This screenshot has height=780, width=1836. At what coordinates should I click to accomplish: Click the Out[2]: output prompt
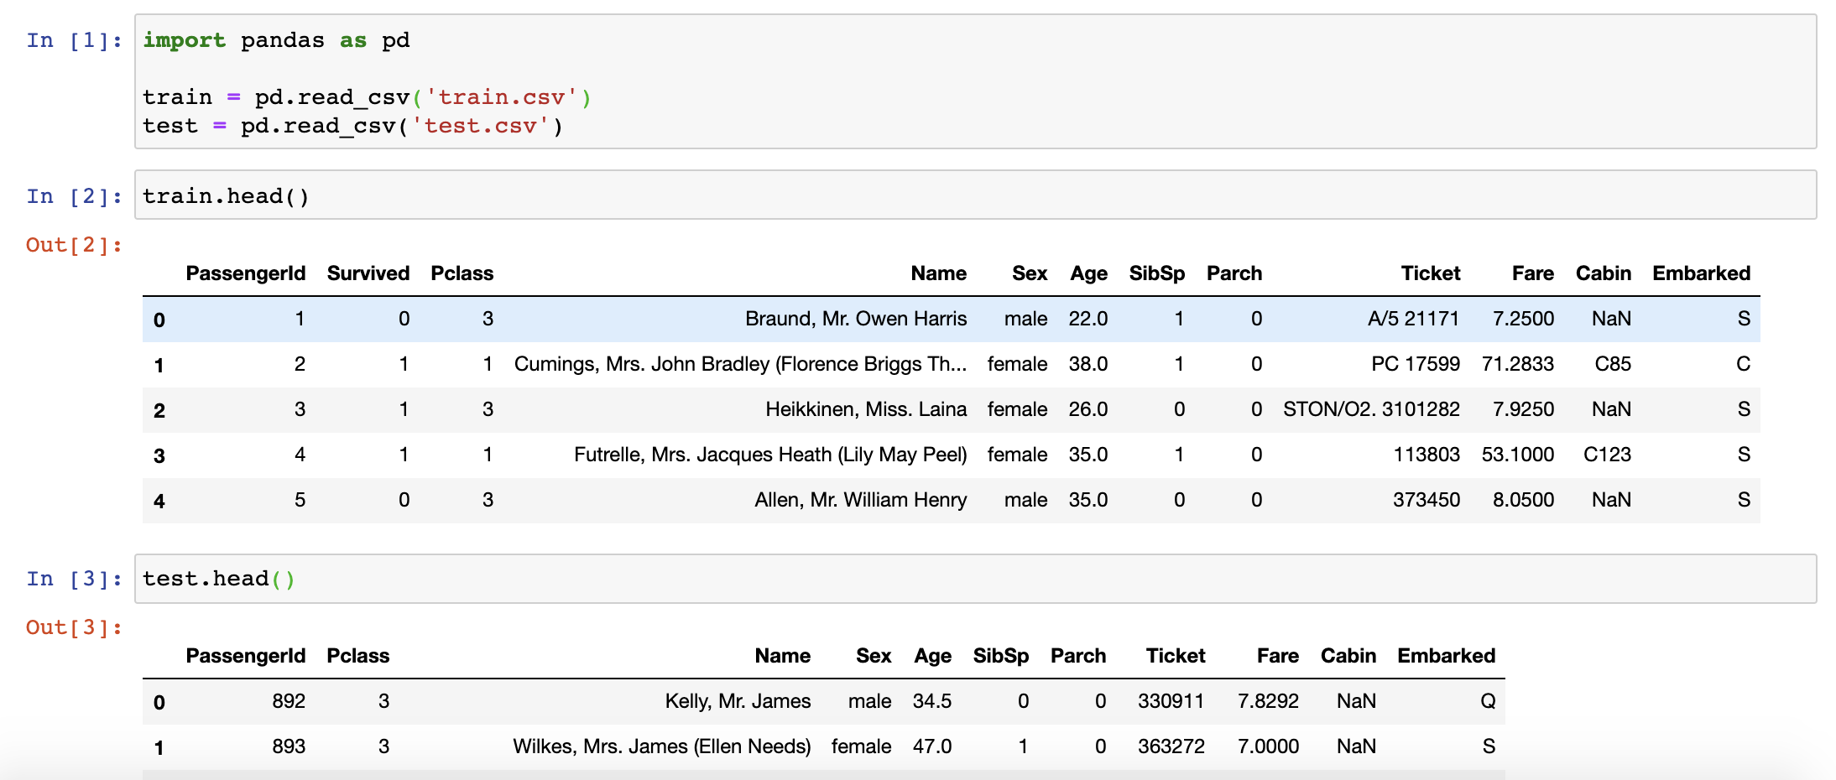(x=75, y=245)
